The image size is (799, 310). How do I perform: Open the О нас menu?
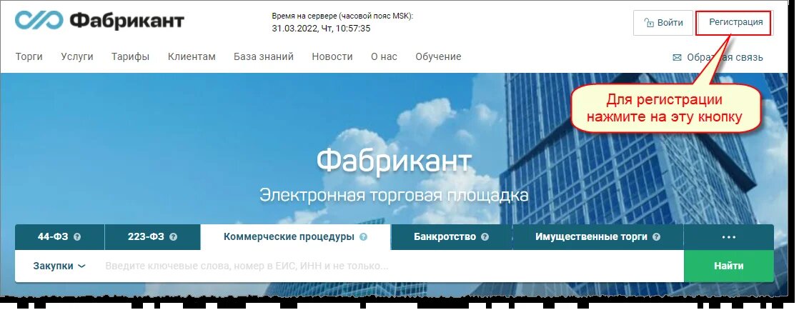tap(384, 56)
